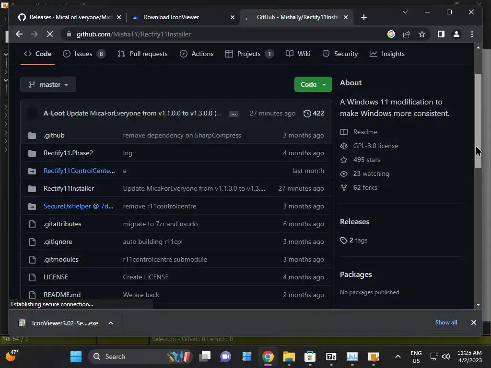Image resolution: width=491 pixels, height=368 pixels.
Task: Open the README.md file
Action: (62, 295)
